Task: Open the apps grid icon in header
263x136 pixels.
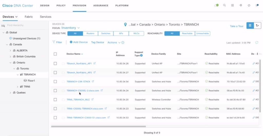Action: click(232, 5)
